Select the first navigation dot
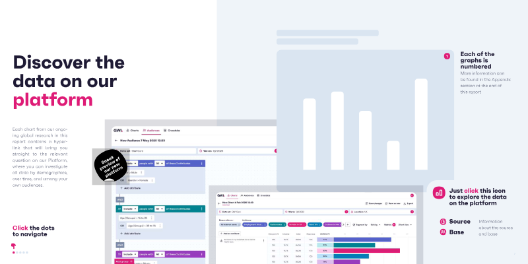Screen dimensions: 528x264 click(x=13, y=252)
